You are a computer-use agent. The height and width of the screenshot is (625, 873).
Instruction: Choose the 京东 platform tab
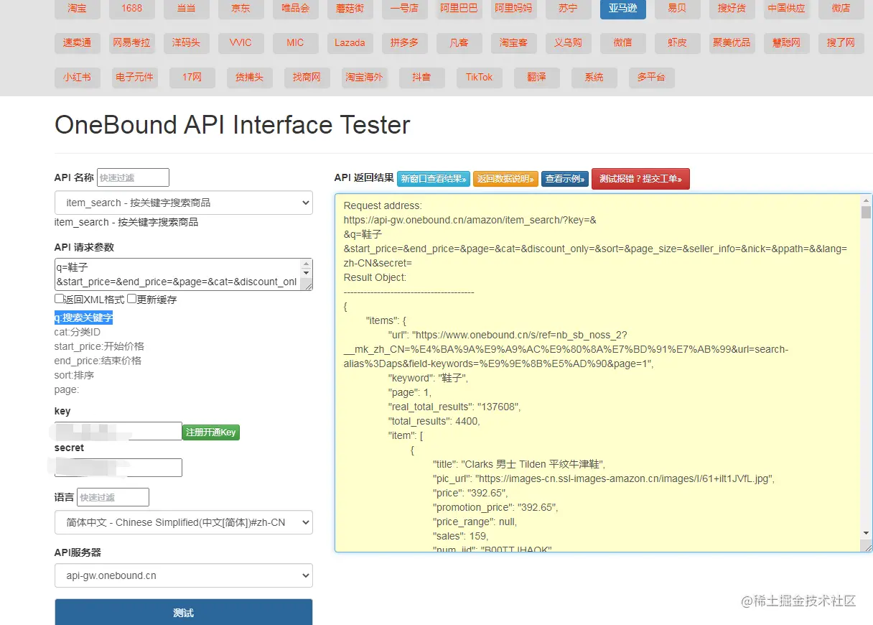coord(241,8)
